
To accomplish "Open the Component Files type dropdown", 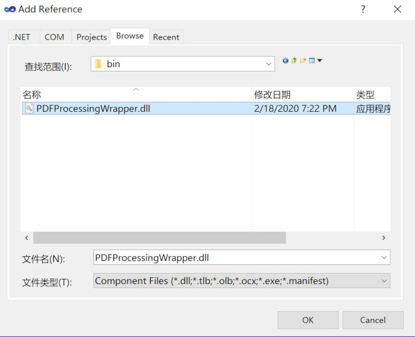I will [384, 281].
